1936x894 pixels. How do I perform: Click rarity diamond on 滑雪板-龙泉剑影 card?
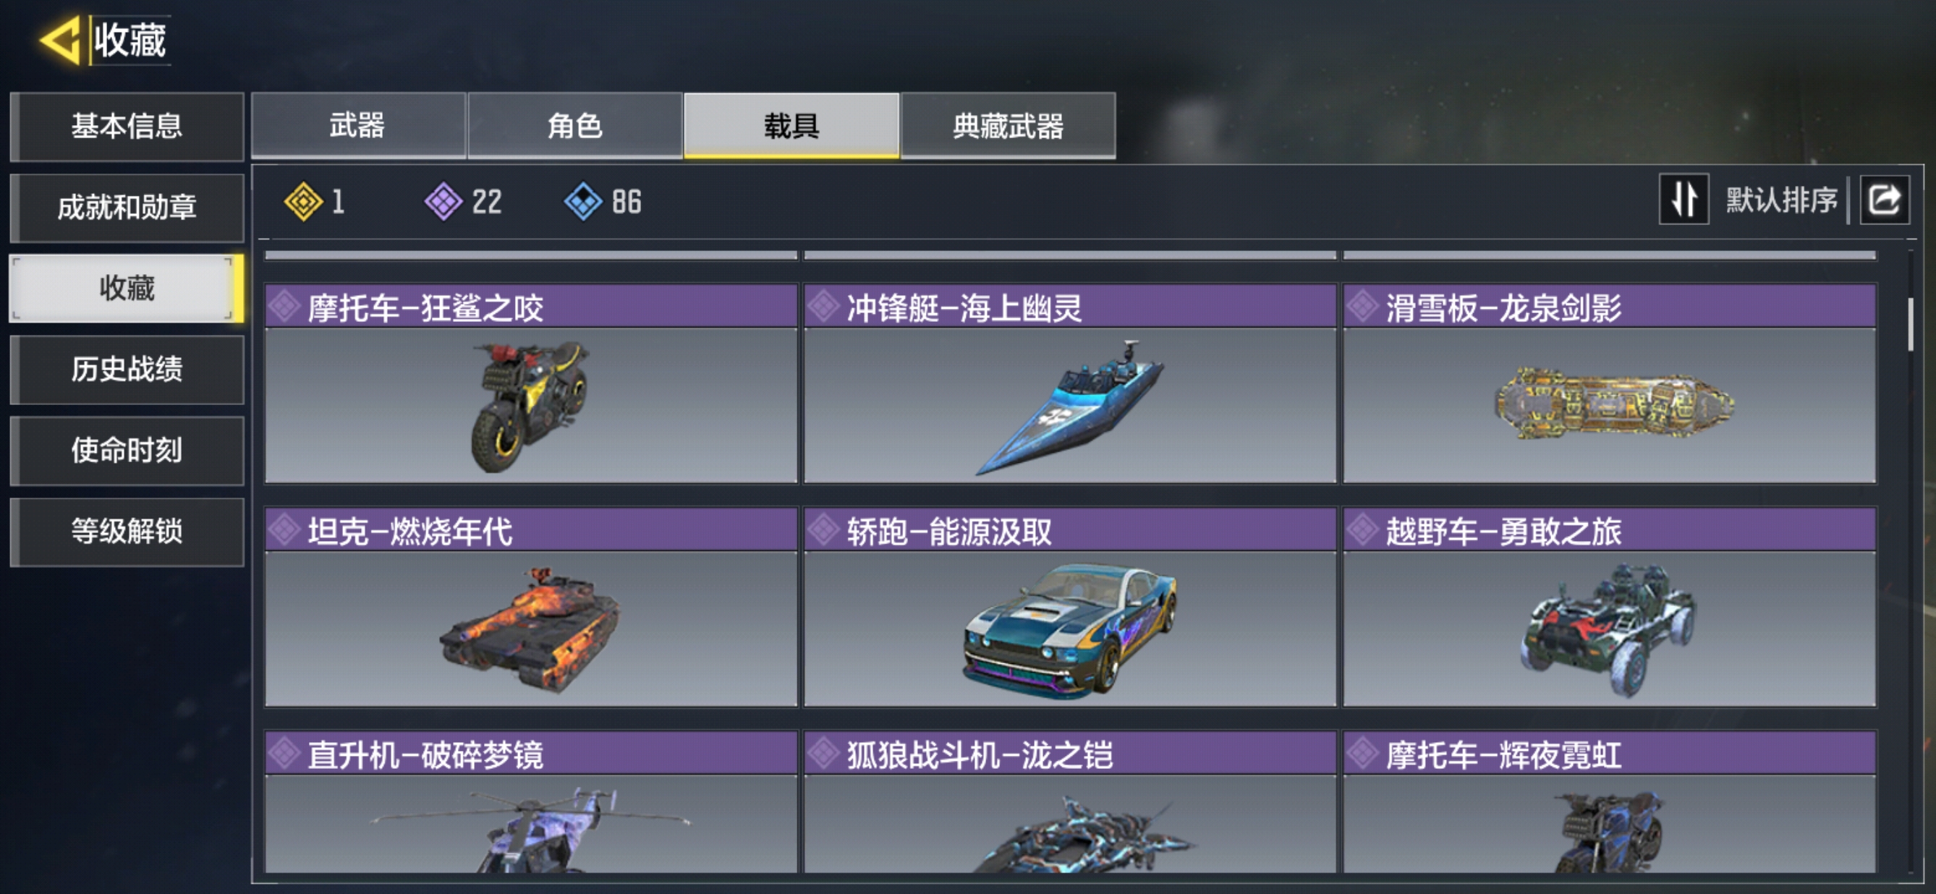click(x=1362, y=306)
